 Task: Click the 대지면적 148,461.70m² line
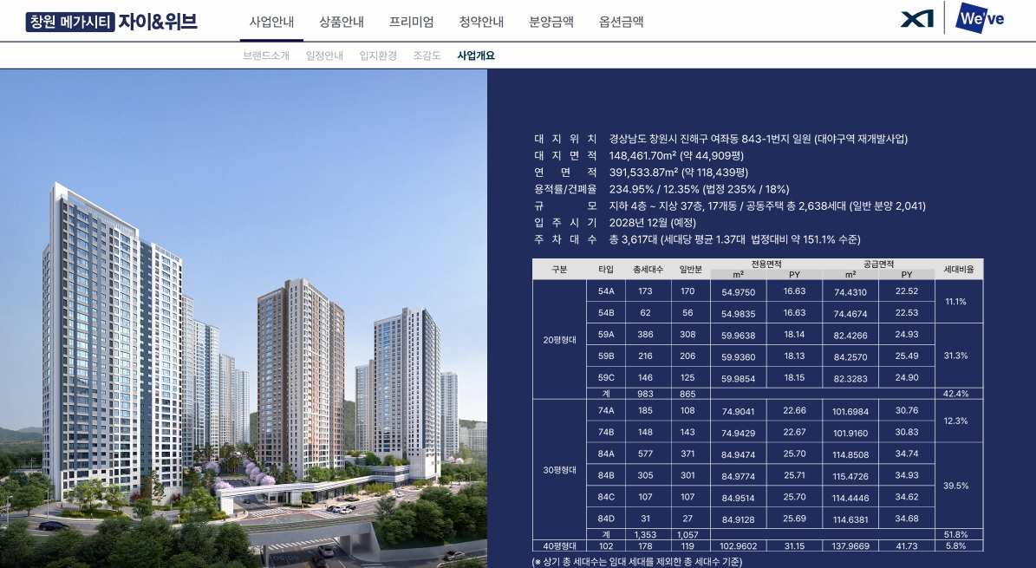[639, 156]
